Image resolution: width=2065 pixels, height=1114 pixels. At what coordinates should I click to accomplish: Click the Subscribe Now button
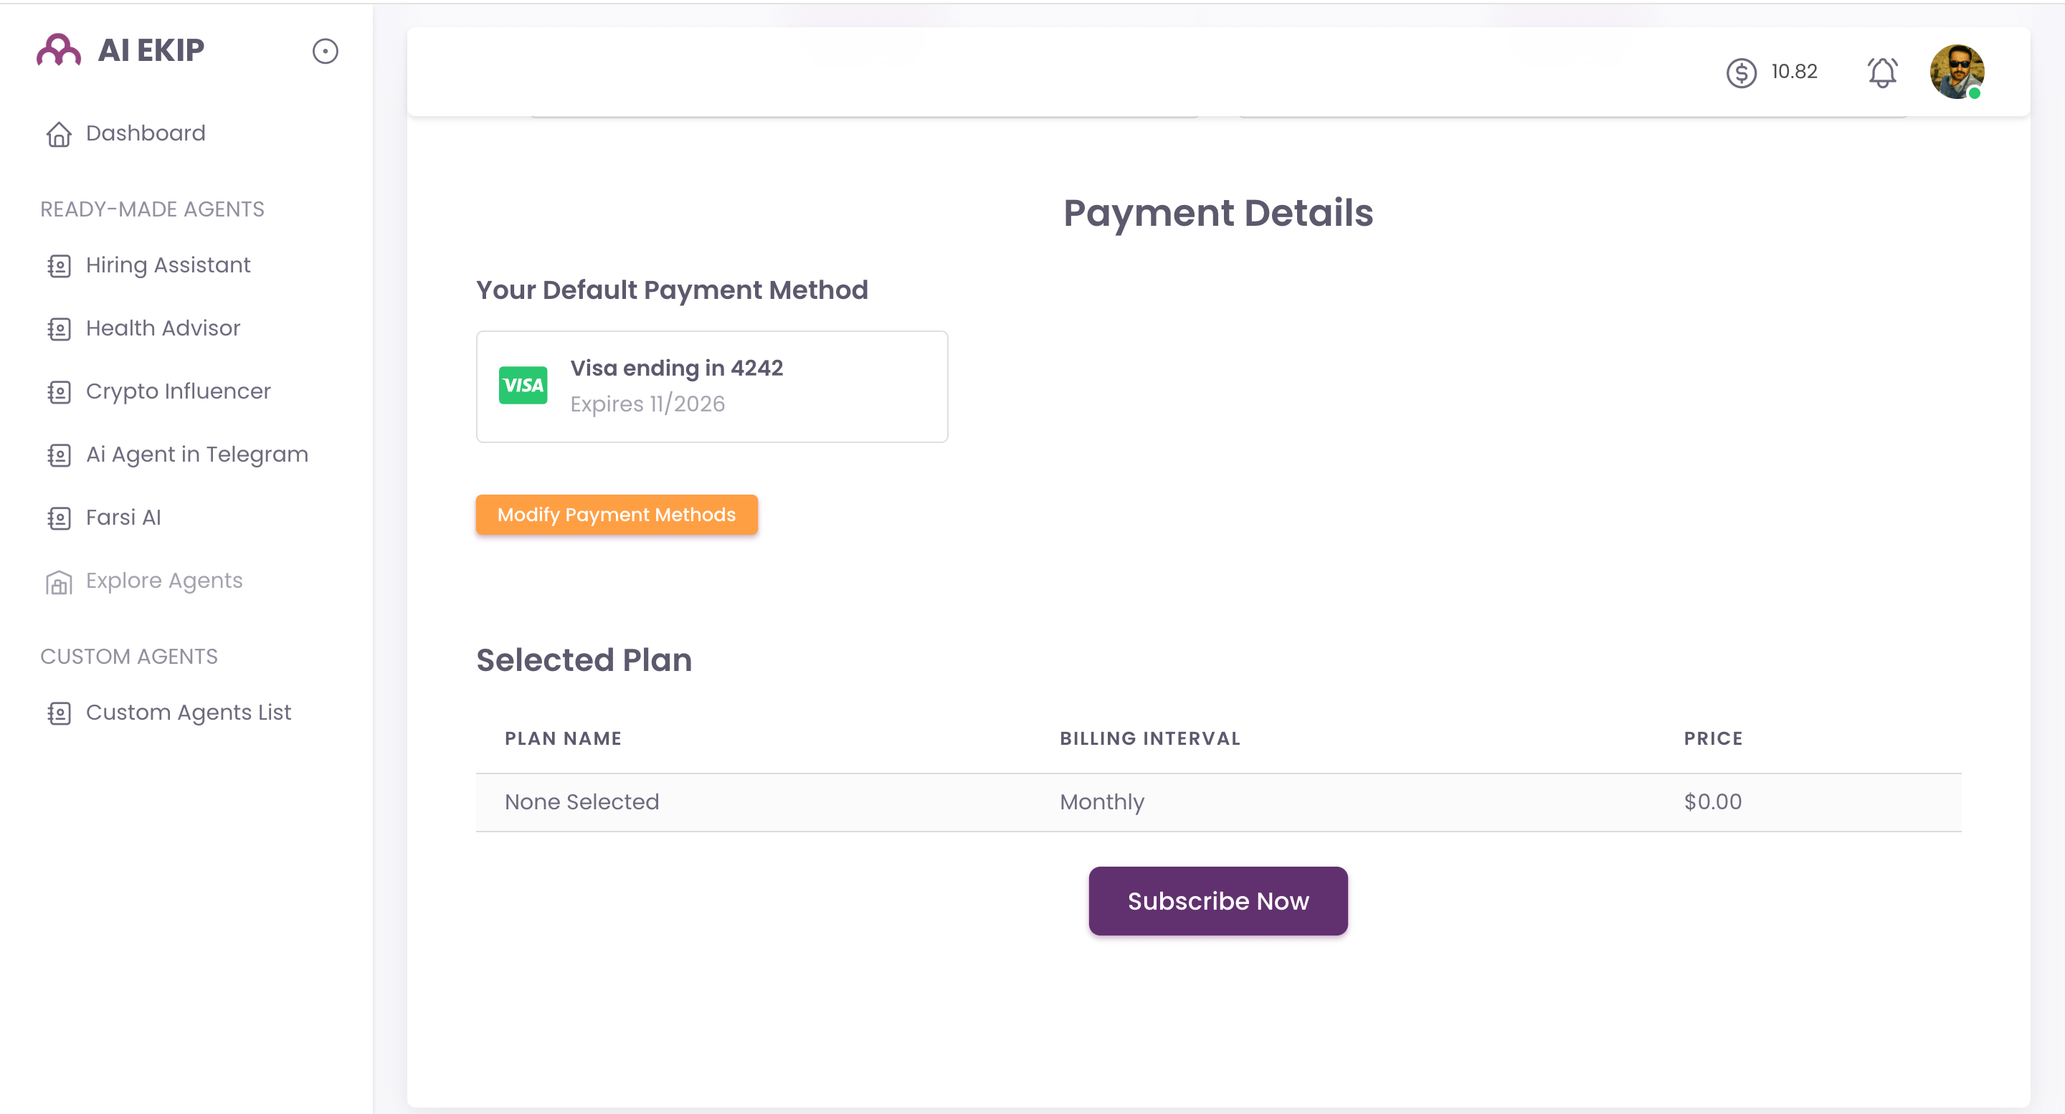coord(1217,901)
